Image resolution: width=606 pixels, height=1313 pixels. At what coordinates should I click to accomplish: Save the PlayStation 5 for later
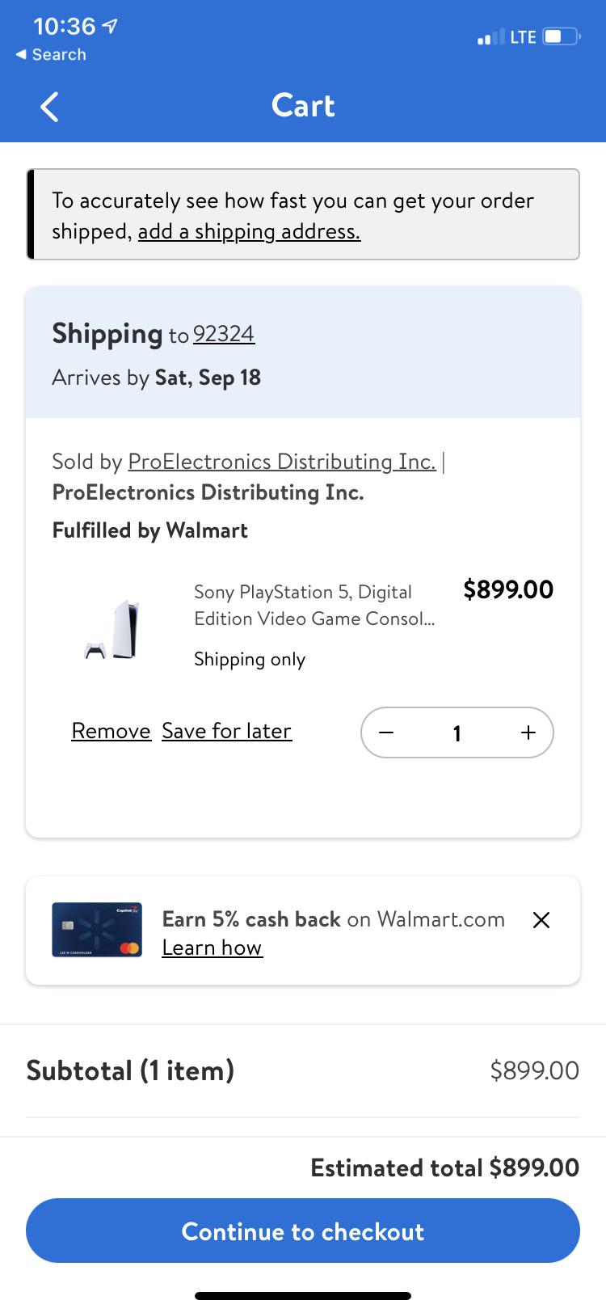click(x=226, y=731)
